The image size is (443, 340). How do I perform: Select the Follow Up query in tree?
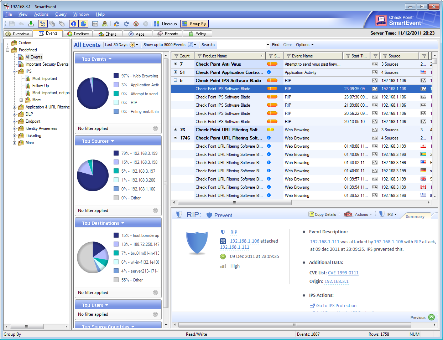(x=41, y=86)
